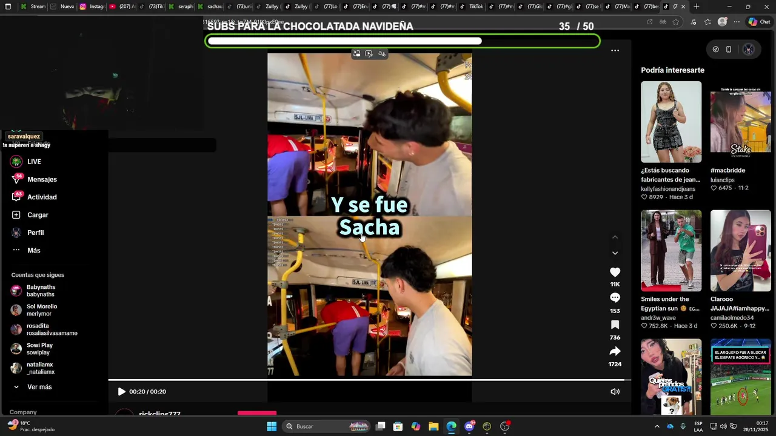This screenshot has height=436, width=776.
Task: Click the luianclips username
Action: [x=723, y=180]
